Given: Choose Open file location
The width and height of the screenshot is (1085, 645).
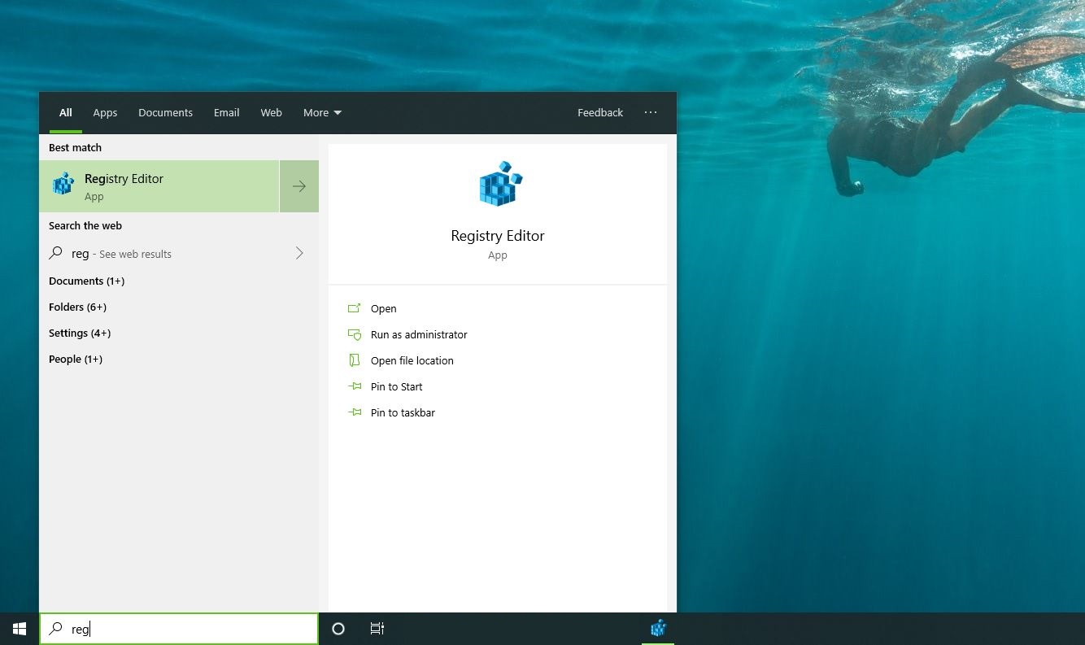Looking at the screenshot, I should point(412,360).
